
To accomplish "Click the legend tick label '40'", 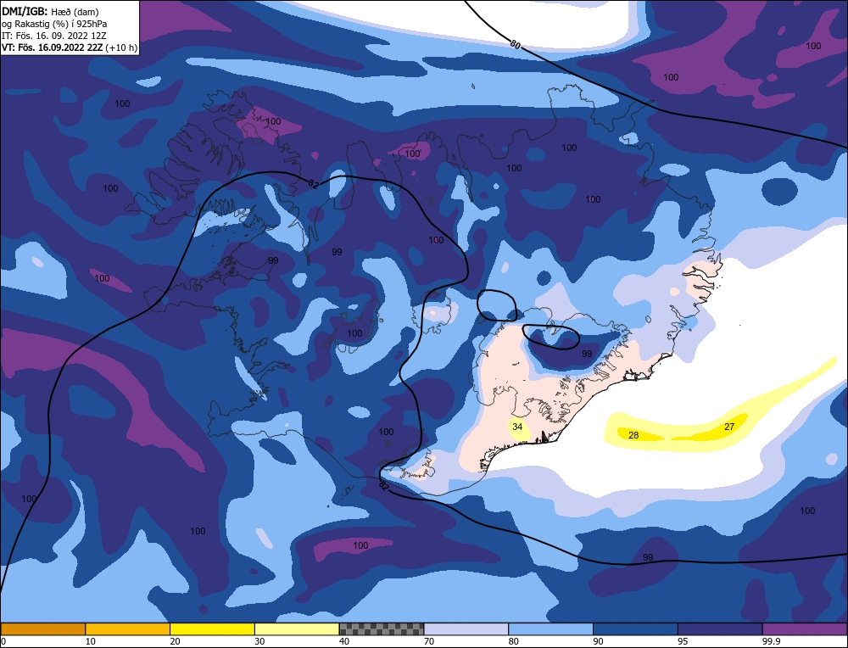I will [344, 641].
